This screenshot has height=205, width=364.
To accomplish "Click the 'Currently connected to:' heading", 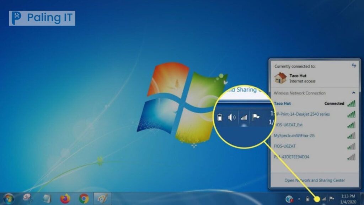I will point(295,66).
